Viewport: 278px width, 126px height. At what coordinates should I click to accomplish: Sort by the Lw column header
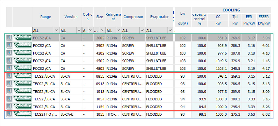183,13
